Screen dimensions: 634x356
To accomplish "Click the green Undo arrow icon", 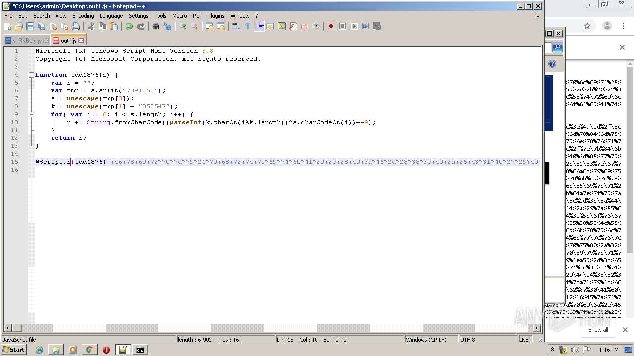I will point(129,26).
